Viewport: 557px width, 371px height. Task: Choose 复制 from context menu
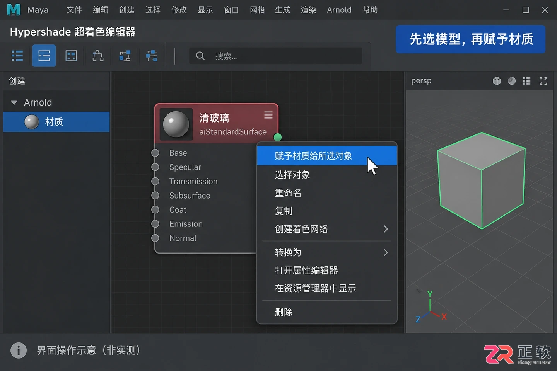pyautogui.click(x=327, y=211)
